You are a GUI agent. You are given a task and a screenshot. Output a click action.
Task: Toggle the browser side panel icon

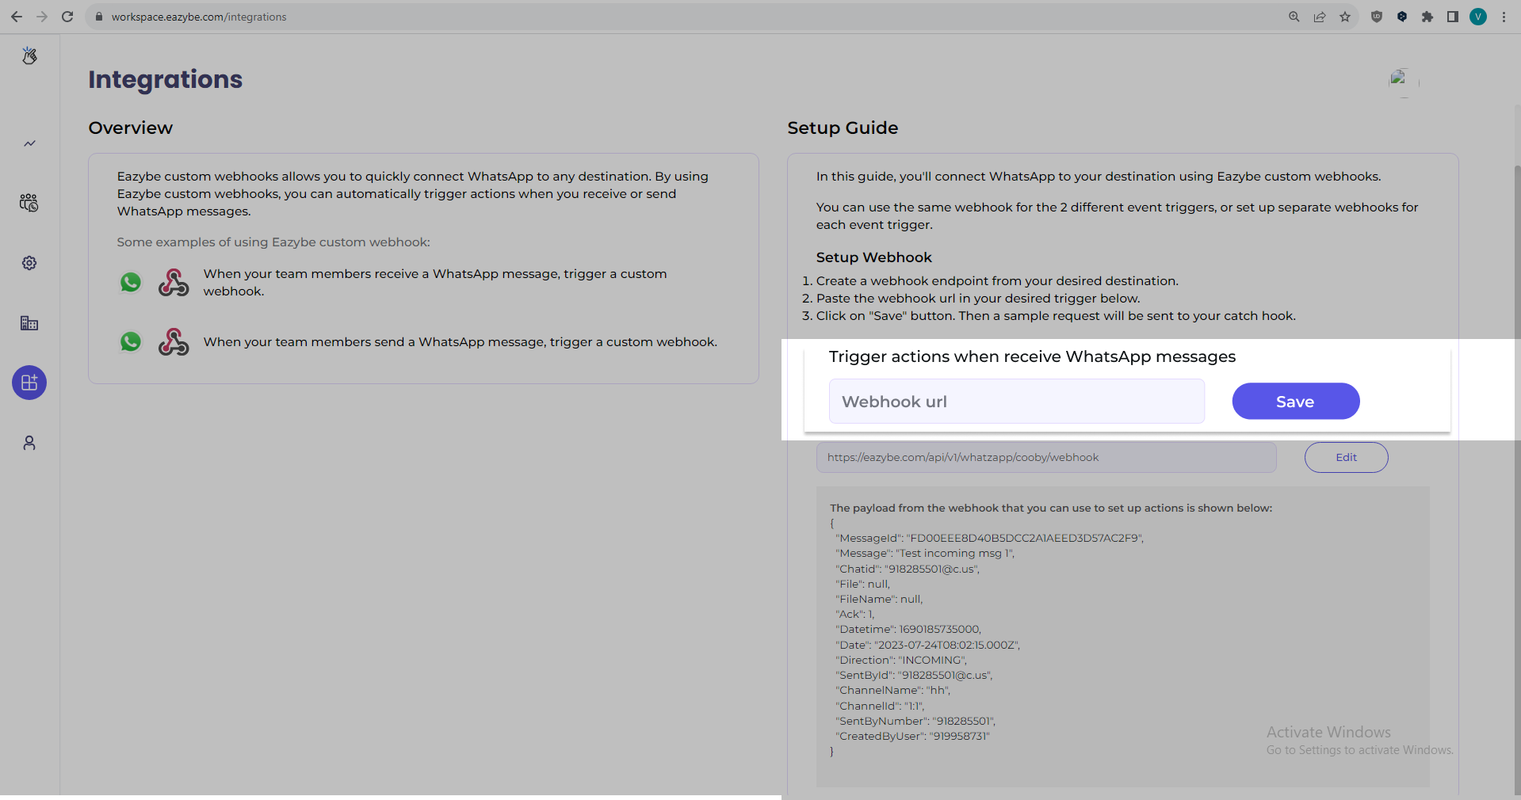pyautogui.click(x=1453, y=17)
